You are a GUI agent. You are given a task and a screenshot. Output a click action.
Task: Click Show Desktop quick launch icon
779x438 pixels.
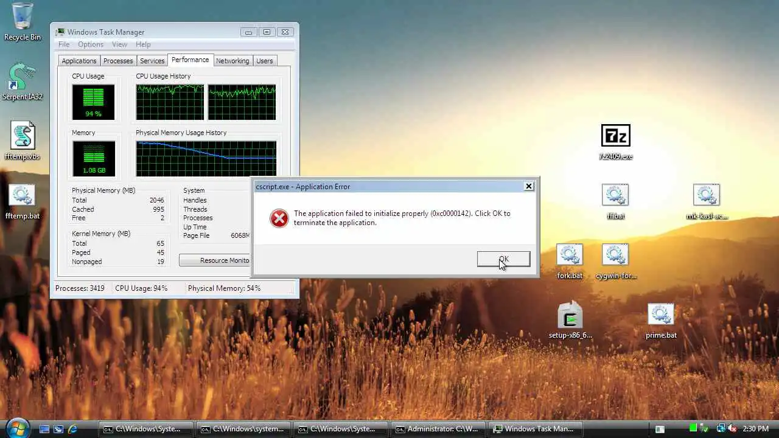pos(44,429)
